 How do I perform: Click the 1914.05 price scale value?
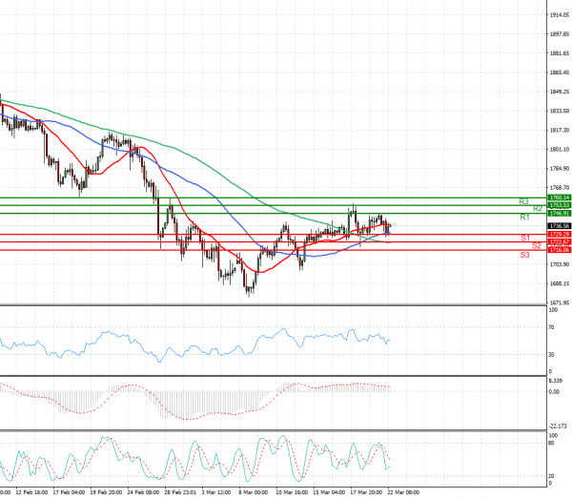coord(560,15)
